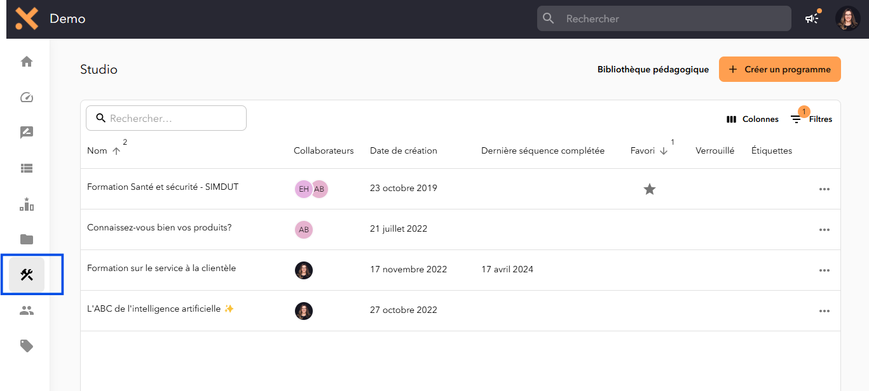Click collaborator photo in L'ABC row

[x=304, y=311]
